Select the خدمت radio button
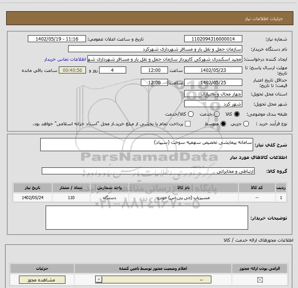 pyautogui.click(x=217, y=114)
